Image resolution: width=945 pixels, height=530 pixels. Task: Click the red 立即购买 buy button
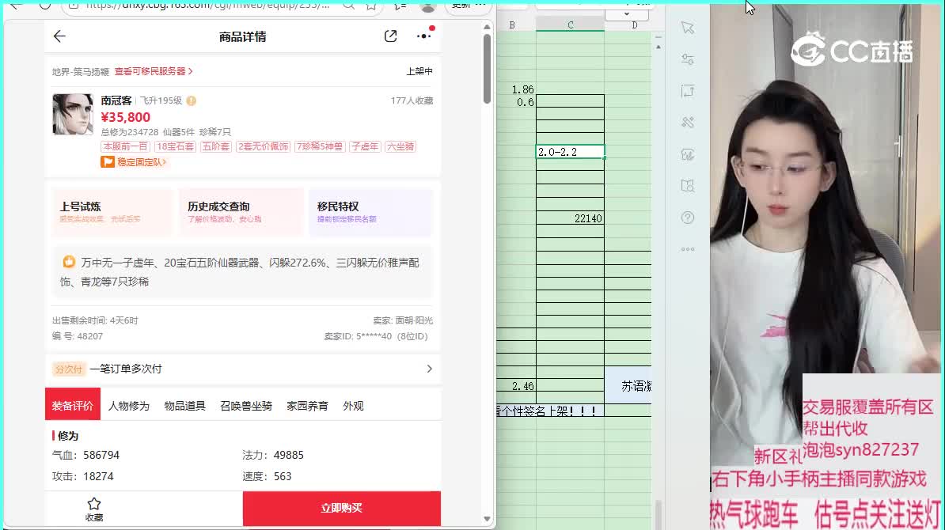[x=341, y=509]
